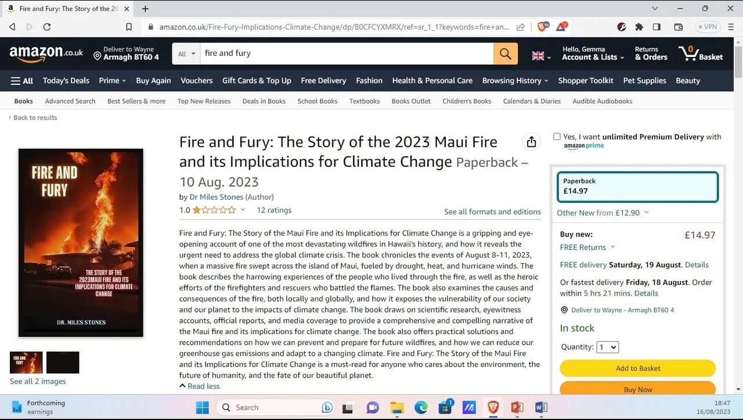Select the Paperback £14.97 format box

click(x=637, y=186)
